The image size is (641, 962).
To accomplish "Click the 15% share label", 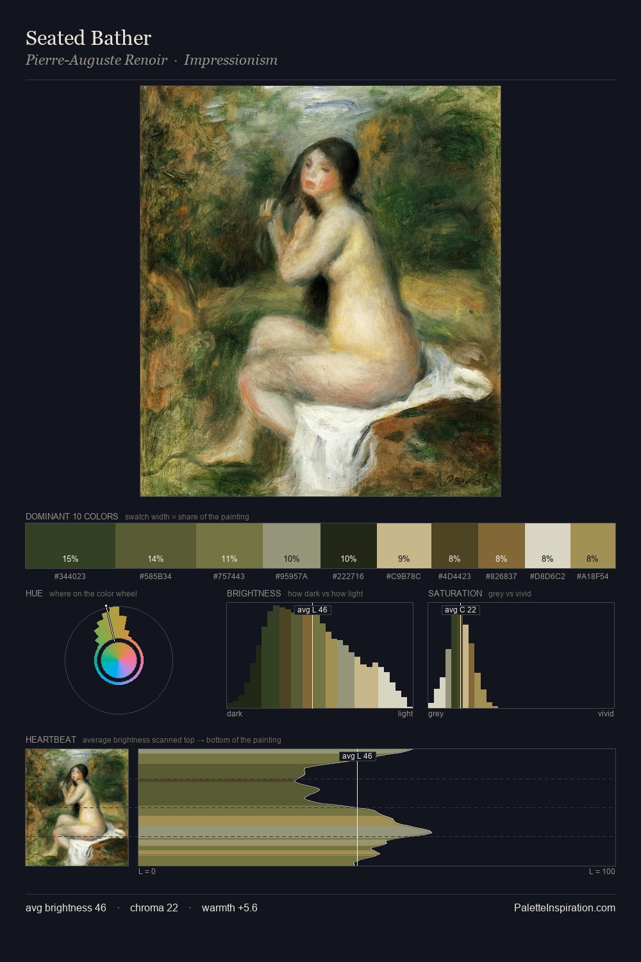I will [x=71, y=559].
